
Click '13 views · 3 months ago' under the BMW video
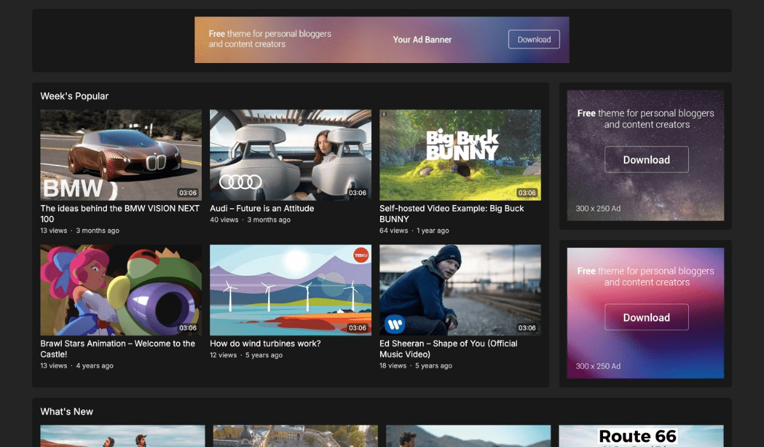[x=80, y=231]
